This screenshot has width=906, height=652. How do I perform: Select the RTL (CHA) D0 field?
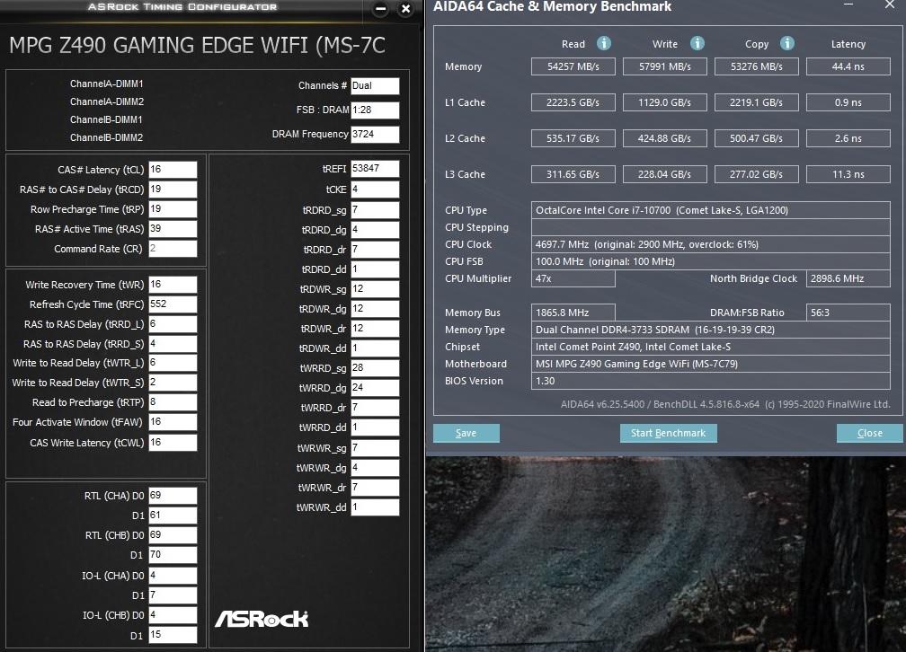click(173, 496)
